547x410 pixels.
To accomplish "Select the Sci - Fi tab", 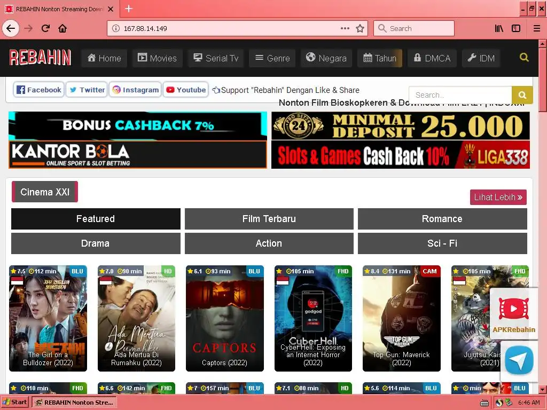I will (x=442, y=243).
